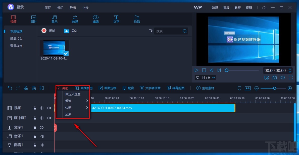Image resolution: width=299 pixels, height=155 pixels.
Task: Open 教程 tutorials
Action: 238,7
